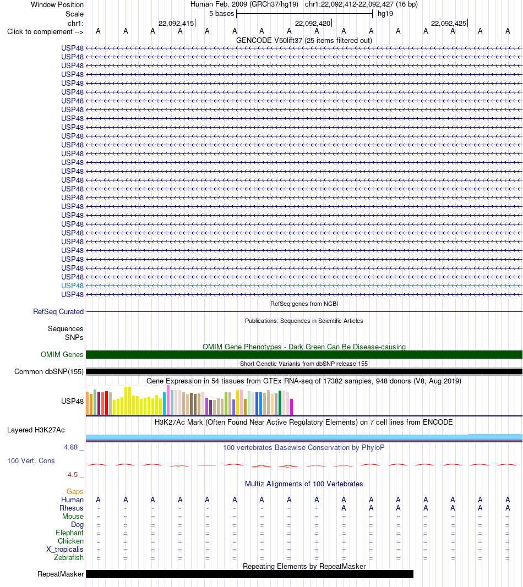Click the black Common dbSNP item bar

click(x=304, y=372)
